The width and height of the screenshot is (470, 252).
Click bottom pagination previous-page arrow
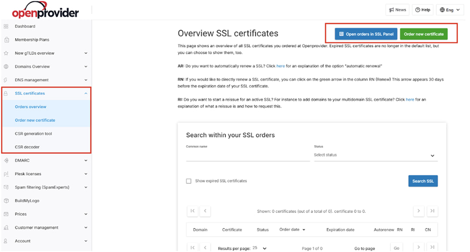(205, 248)
